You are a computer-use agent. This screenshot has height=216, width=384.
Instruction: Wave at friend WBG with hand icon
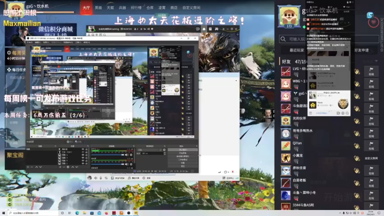357,84
